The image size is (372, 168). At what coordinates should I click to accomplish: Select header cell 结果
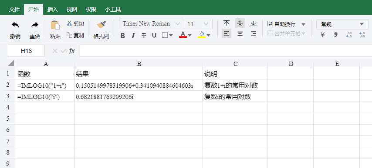pos(139,74)
